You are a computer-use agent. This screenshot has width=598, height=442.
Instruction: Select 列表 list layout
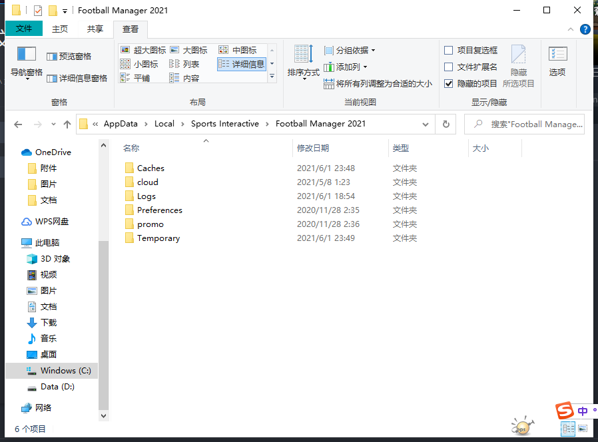pos(184,64)
